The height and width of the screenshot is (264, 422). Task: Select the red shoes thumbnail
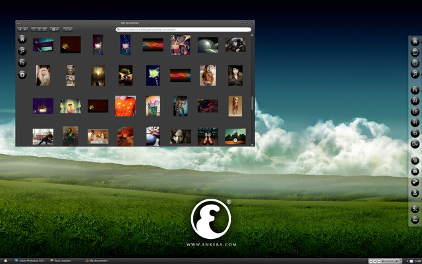[208, 137]
